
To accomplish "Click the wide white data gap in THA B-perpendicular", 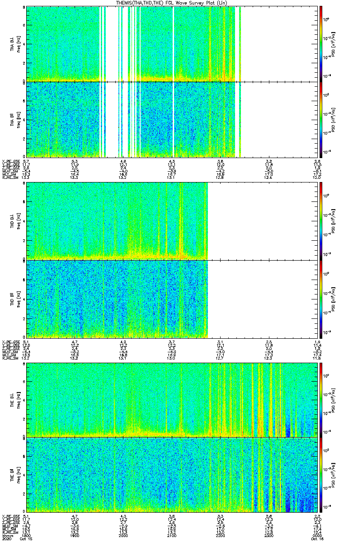I will (112, 43).
